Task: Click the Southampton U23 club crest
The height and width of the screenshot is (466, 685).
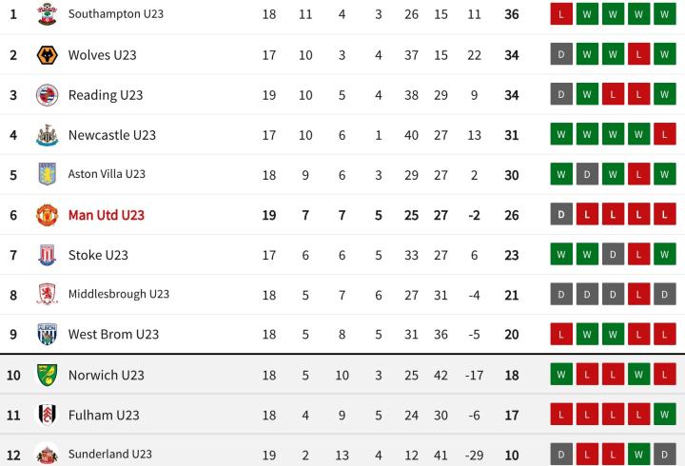Action: tap(47, 14)
